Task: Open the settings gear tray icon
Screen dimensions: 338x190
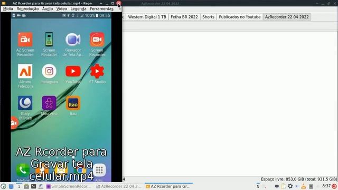Action: [x=290, y=186]
